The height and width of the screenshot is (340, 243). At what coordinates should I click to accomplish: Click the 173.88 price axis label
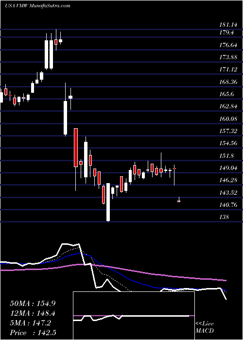click(228, 57)
